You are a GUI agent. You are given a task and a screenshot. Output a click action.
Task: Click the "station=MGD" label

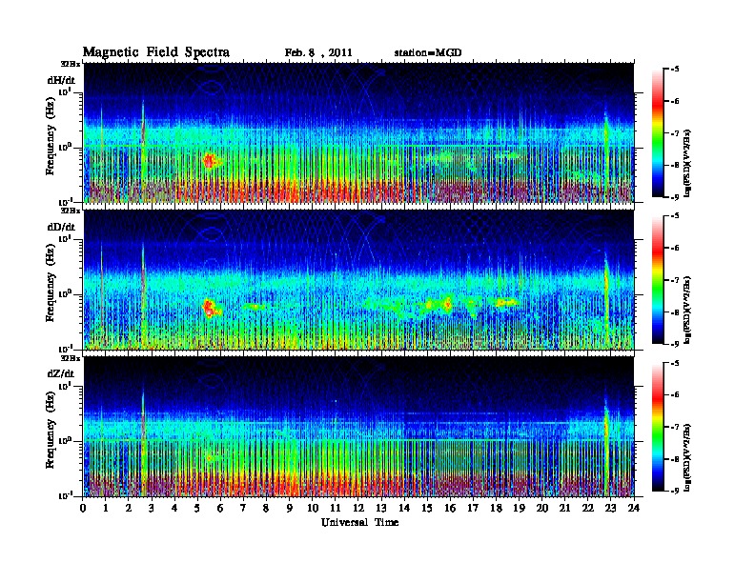[x=428, y=53]
